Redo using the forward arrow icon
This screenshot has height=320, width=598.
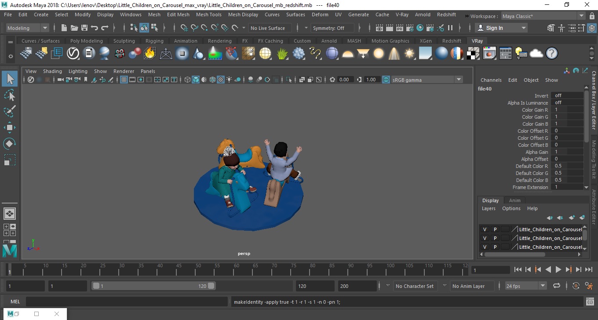coord(105,28)
